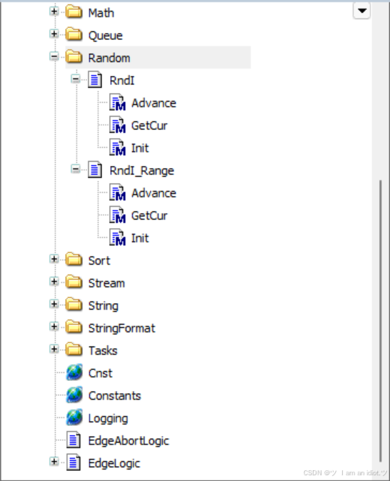This screenshot has width=390, height=481.
Task: Select Init text under RndI
Action: [x=140, y=148]
